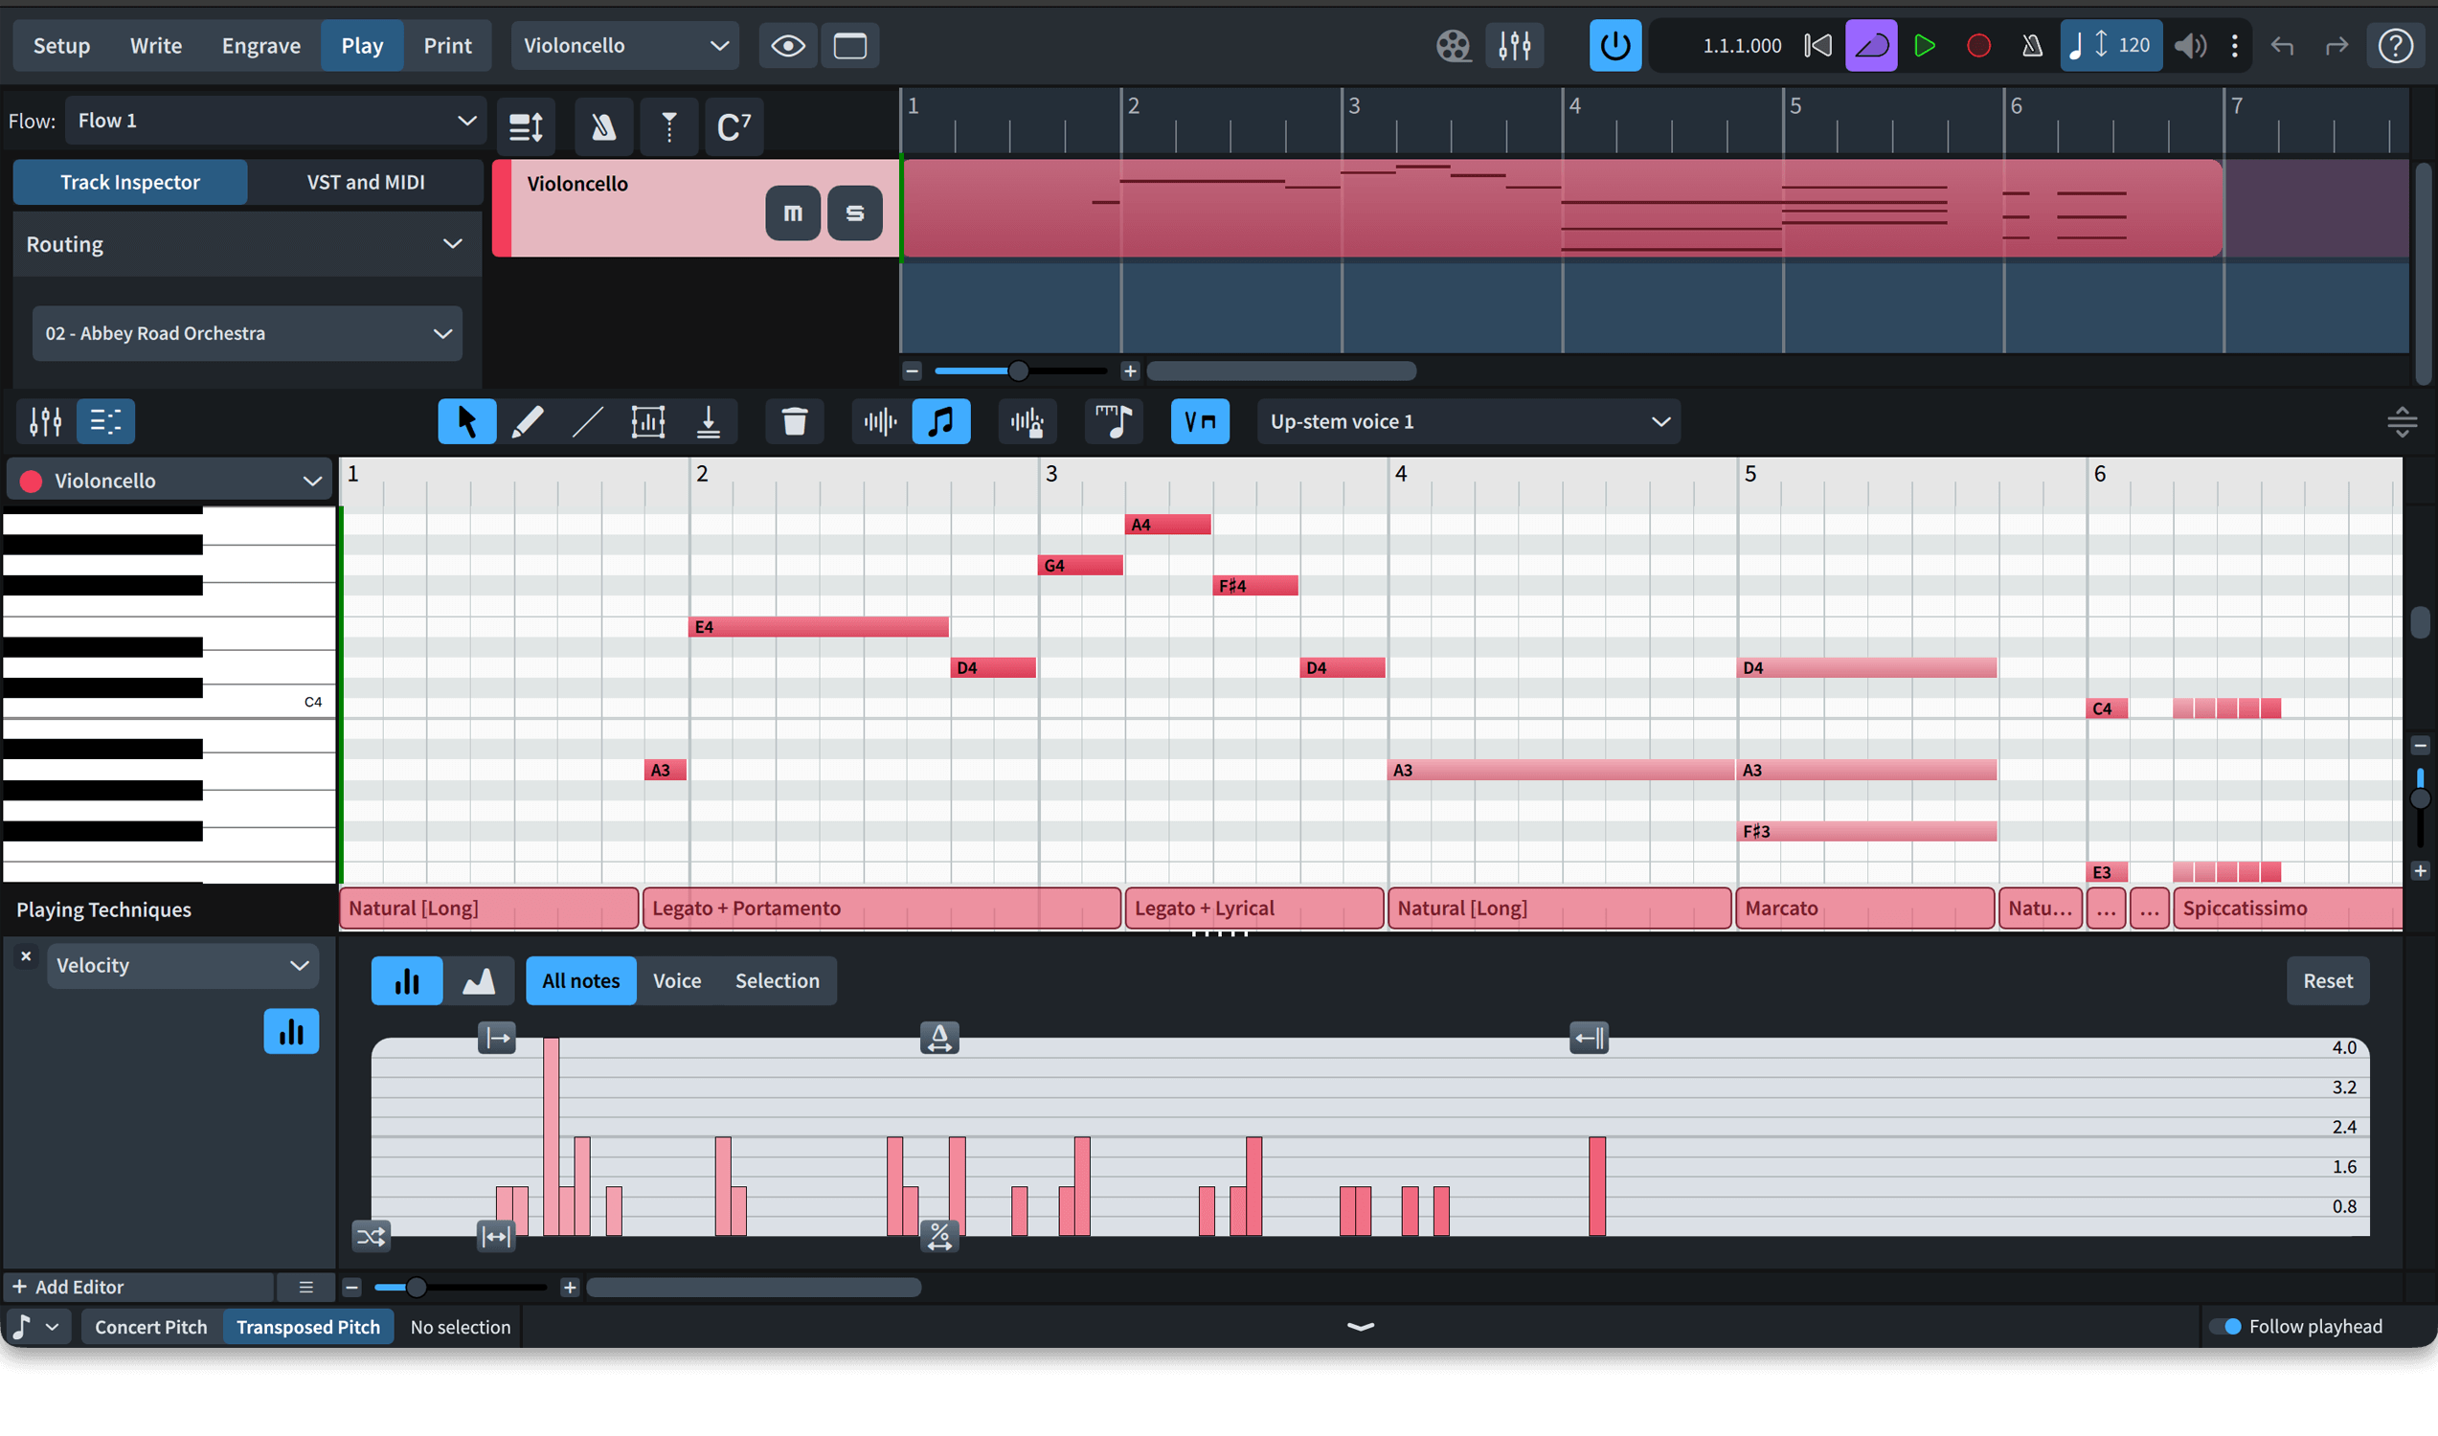Select the Draw pencil tool

(x=527, y=422)
